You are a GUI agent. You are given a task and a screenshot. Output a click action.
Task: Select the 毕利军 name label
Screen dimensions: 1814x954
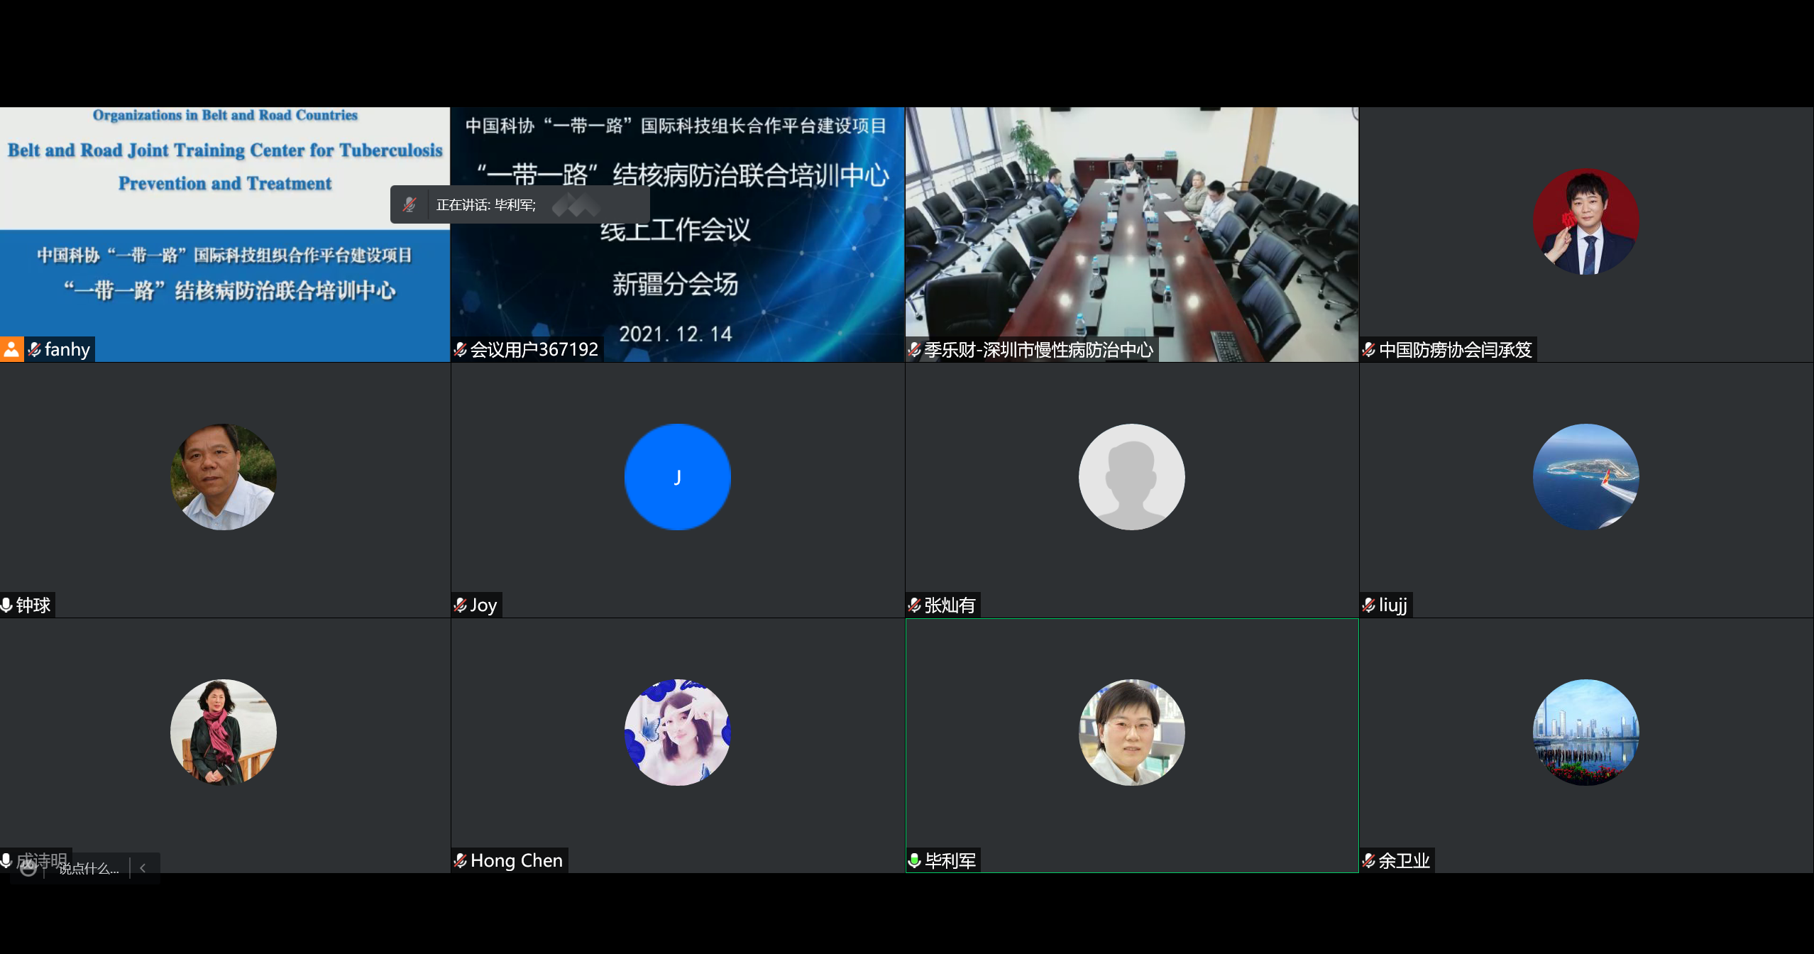[x=950, y=860]
